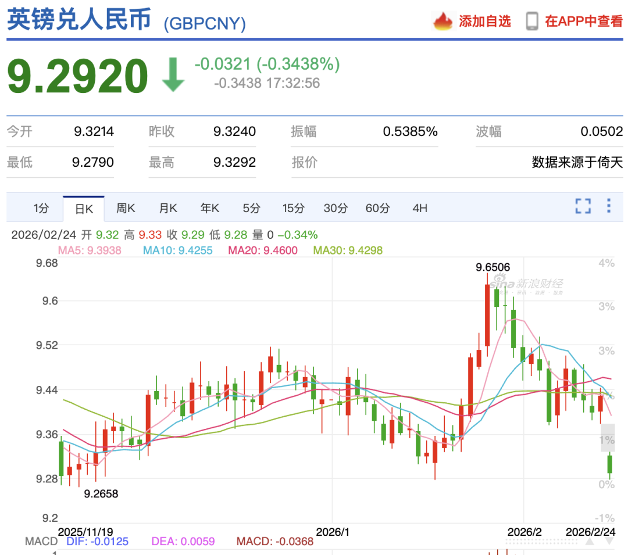Click the flame icon beside 添加自选
The height and width of the screenshot is (555, 628).
pyautogui.click(x=443, y=21)
